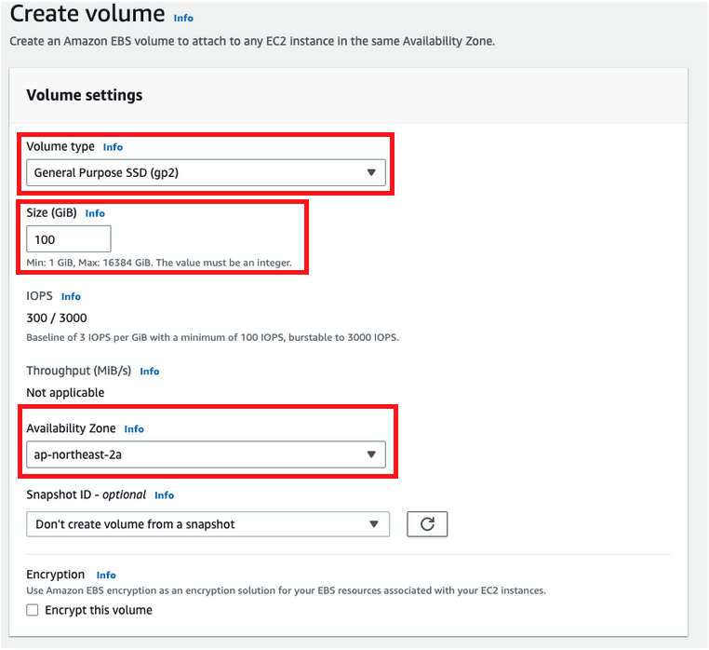Viewport: 709px width, 650px height.
Task: Open Info next to Create volume title
Action: 183,18
